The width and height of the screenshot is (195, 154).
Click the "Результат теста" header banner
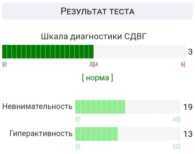tap(97, 11)
